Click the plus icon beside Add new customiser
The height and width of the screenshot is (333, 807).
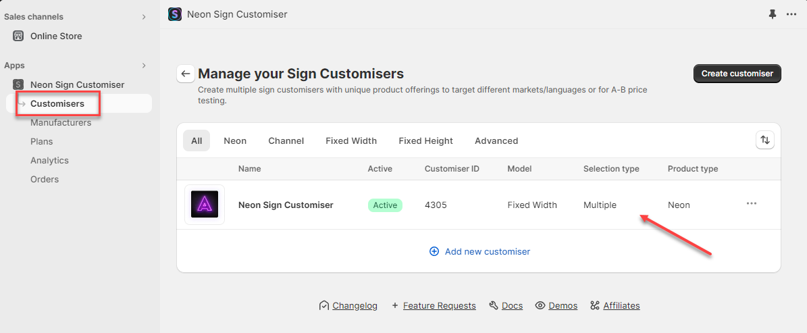[434, 251]
